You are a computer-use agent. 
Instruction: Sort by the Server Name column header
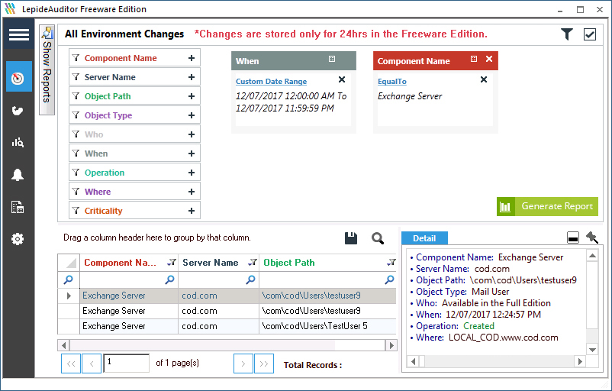pyautogui.click(x=211, y=263)
